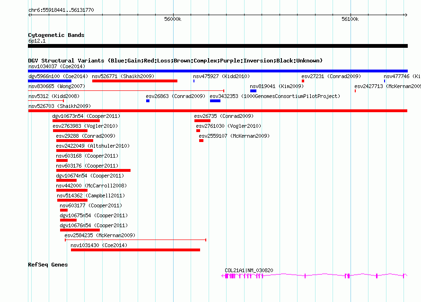The image size is (421, 302).
Task: Open variant nsv475927 (Kidd2010)
Action: tap(221, 76)
